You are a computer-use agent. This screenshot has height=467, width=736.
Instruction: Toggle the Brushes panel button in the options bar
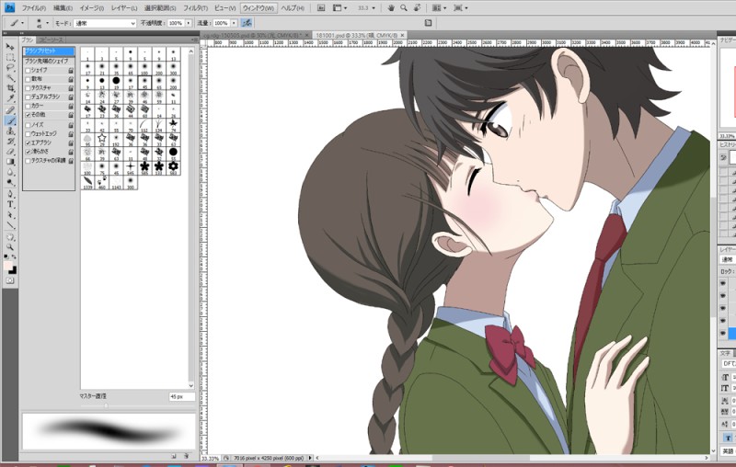click(428, 22)
